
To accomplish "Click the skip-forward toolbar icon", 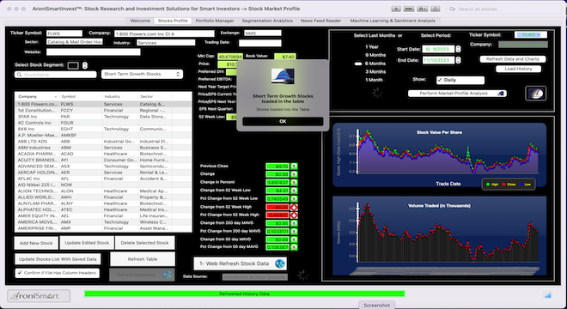I will [409, 9].
